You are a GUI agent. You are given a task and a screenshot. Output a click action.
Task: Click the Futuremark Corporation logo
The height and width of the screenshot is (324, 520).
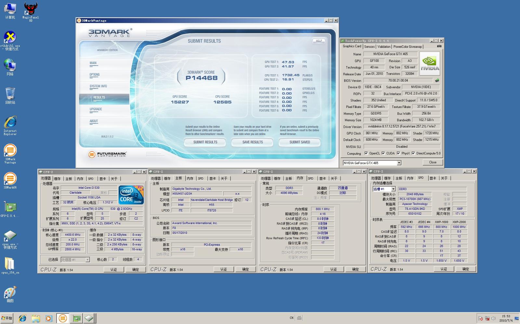[107, 154]
